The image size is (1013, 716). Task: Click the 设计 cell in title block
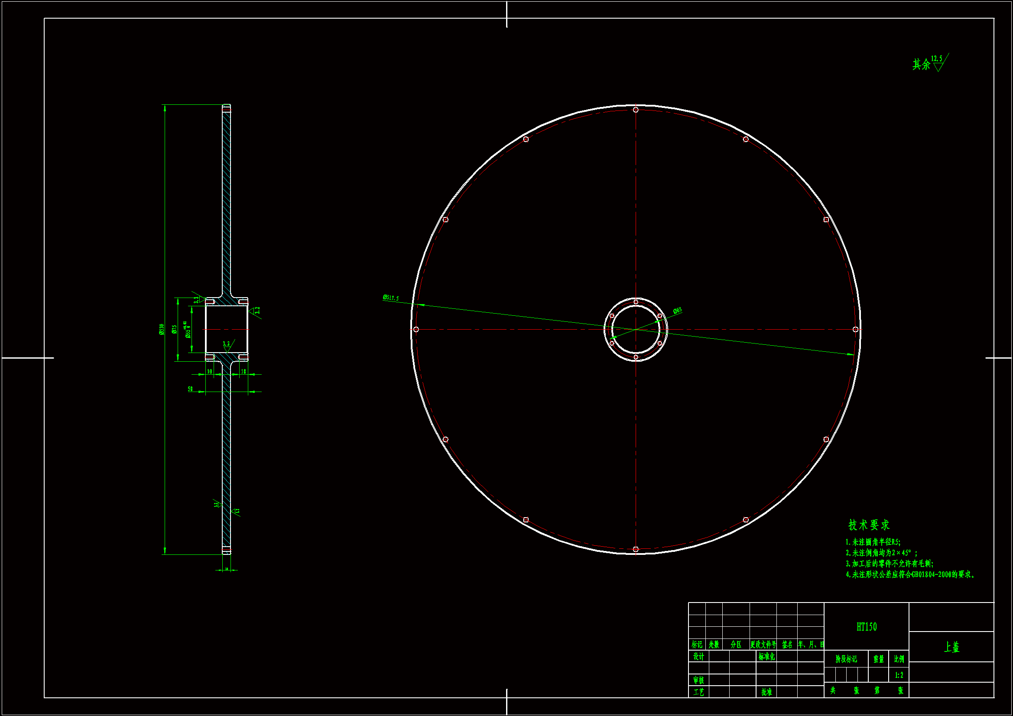698,657
